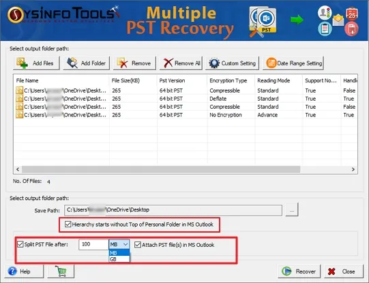Close the application with Close button
Image resolution: width=369 pixels, height=283 pixels.
pos(344,271)
